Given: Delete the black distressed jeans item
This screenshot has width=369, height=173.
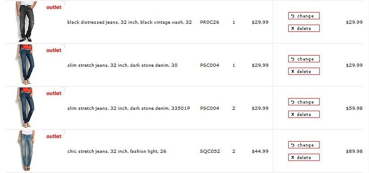Looking at the screenshot, I should (304, 28).
